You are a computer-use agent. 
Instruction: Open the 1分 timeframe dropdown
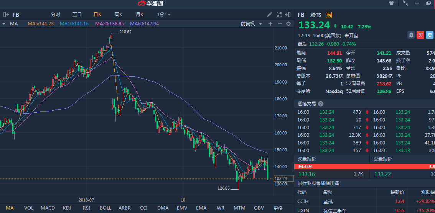164,15
